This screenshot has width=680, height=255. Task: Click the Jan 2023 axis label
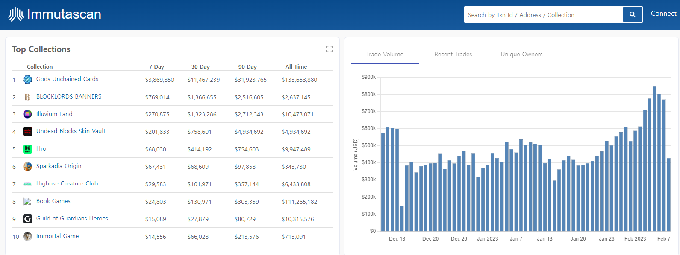pos(488,239)
